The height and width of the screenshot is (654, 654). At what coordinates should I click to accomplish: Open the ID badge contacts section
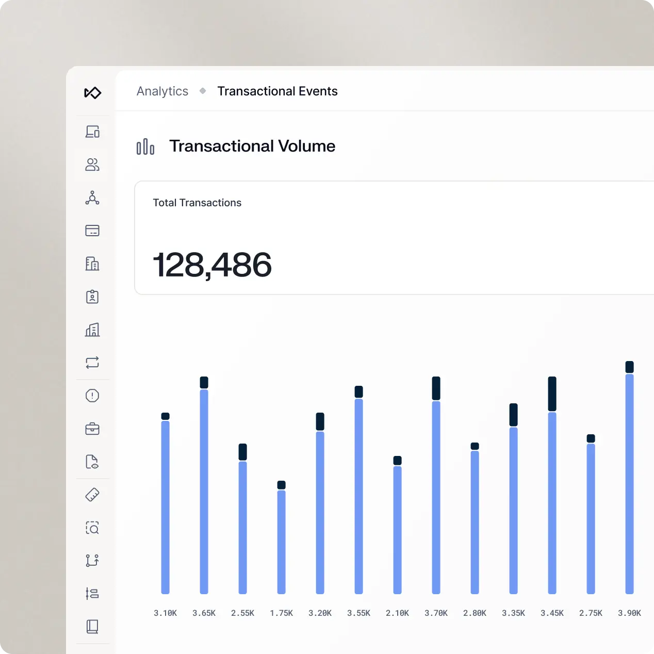(x=92, y=297)
